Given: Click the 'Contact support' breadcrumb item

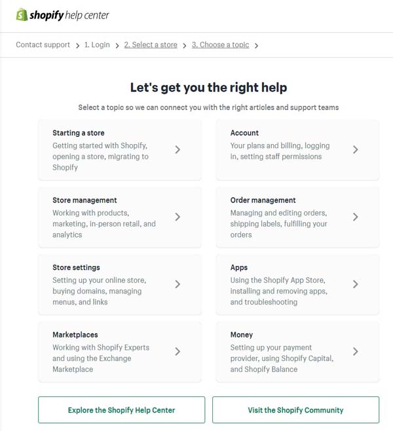Looking at the screenshot, I should click(43, 45).
